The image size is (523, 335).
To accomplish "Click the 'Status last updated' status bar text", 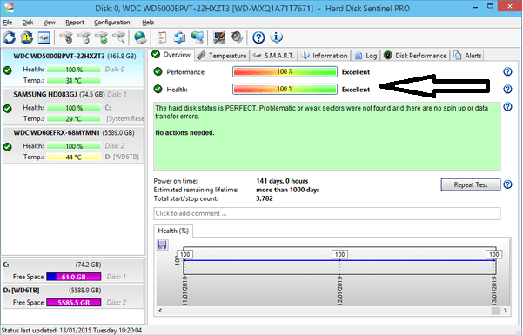I will [71, 331].
